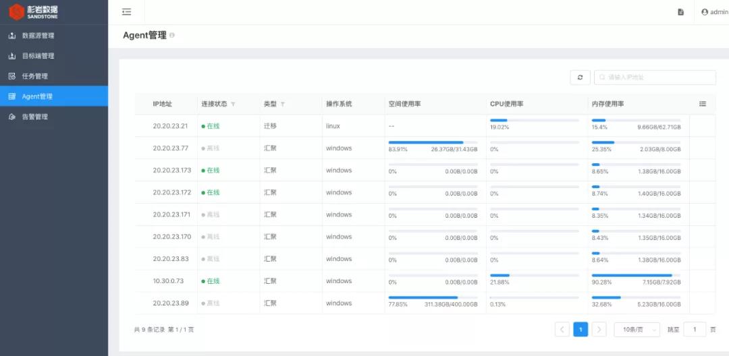
Task: Go to the previous page arrow
Action: pos(562,330)
